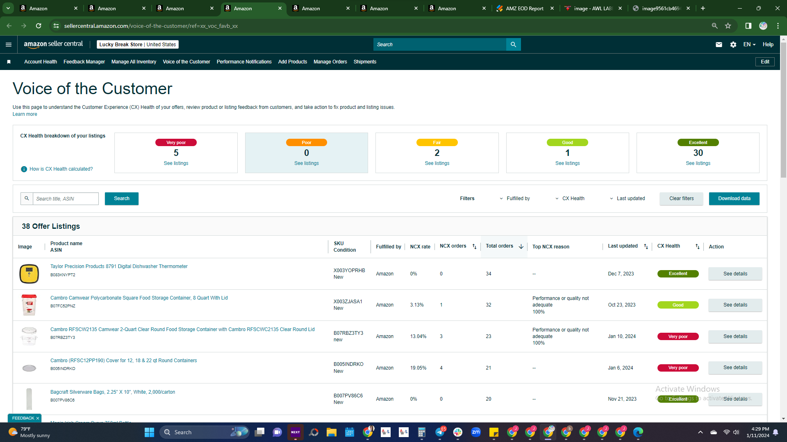Open Calculator from the taskbar
This screenshot has width=787, height=442.
pyautogui.click(x=422, y=432)
